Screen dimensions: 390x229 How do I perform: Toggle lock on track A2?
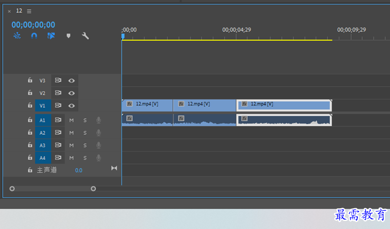(x=30, y=132)
